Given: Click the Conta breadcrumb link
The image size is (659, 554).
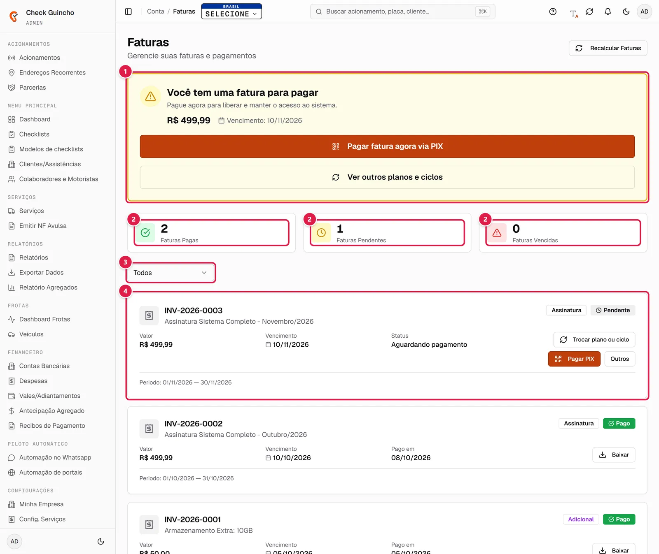Looking at the screenshot, I should (156, 12).
